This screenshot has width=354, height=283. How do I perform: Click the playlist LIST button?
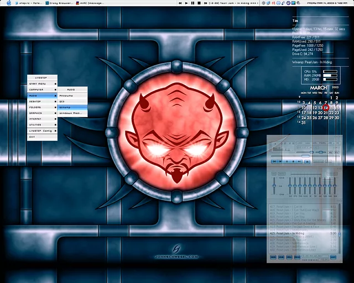(x=333, y=257)
